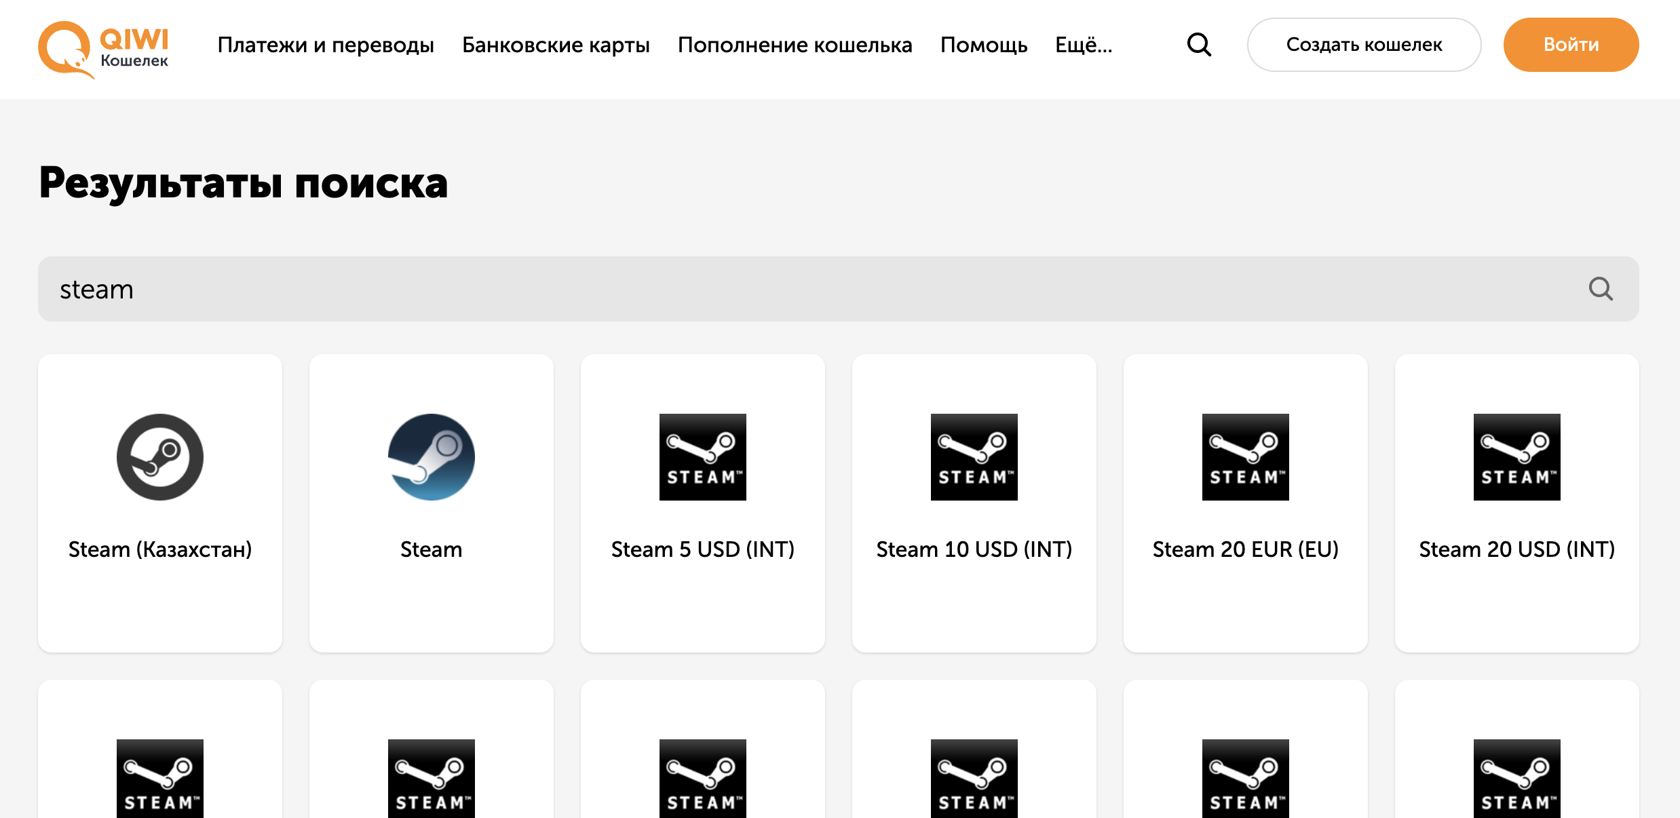Screen dimensions: 1680x818
Task: Open the Steam 5 USD (INT) label
Action: (x=703, y=549)
